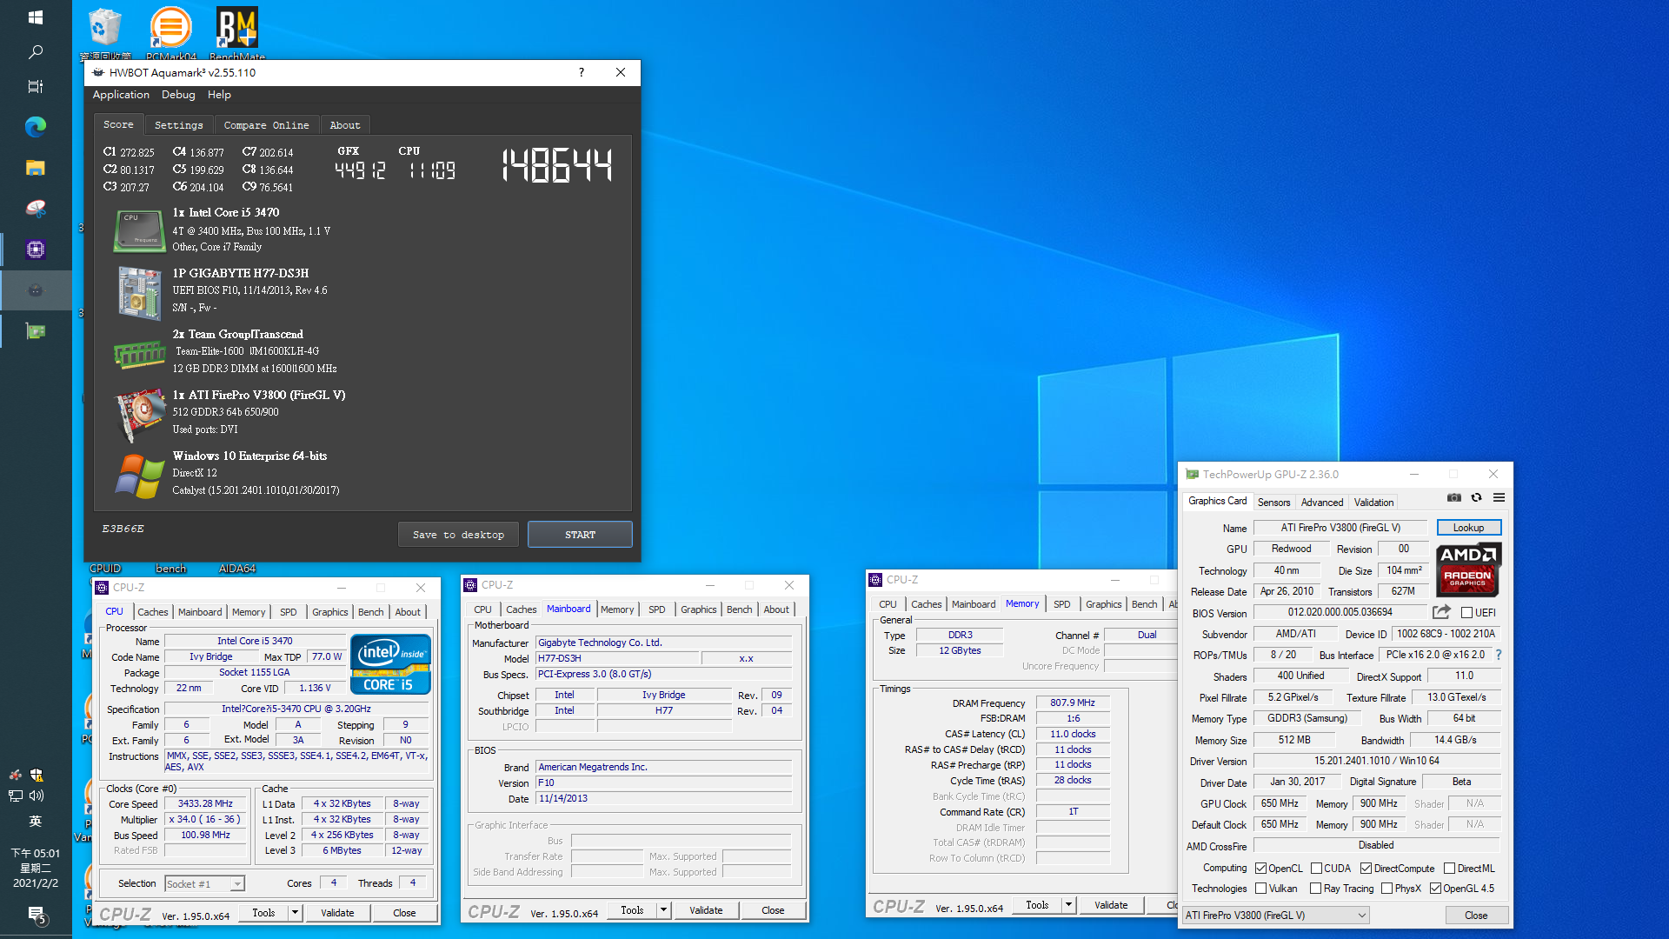1669x939 pixels.
Task: Toggle the OpenCL checkbox
Action: pos(1260,869)
